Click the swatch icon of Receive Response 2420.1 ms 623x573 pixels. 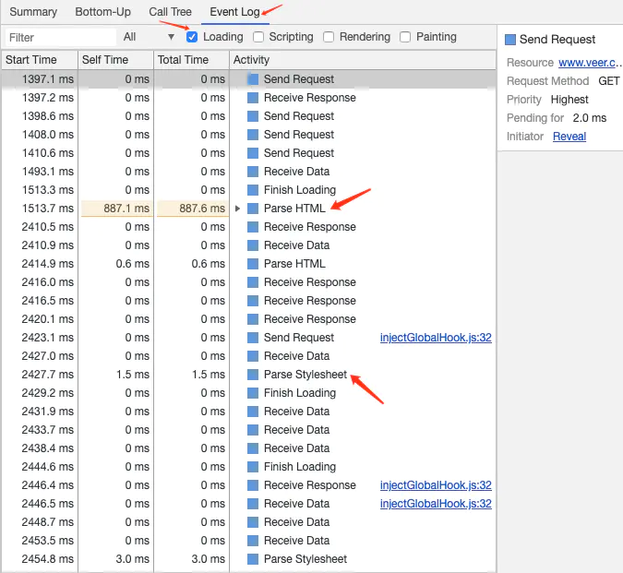click(253, 319)
